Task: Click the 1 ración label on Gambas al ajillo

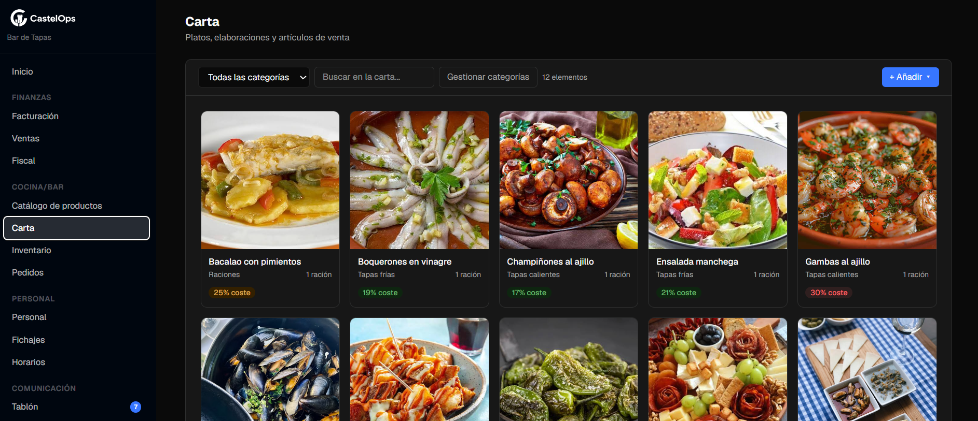Action: tap(916, 274)
